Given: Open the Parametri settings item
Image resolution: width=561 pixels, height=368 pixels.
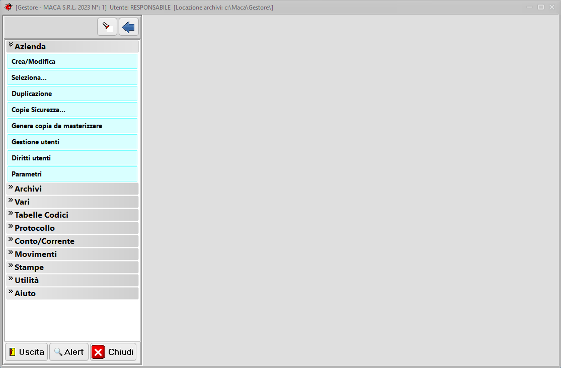Looking at the screenshot, I should (x=72, y=174).
